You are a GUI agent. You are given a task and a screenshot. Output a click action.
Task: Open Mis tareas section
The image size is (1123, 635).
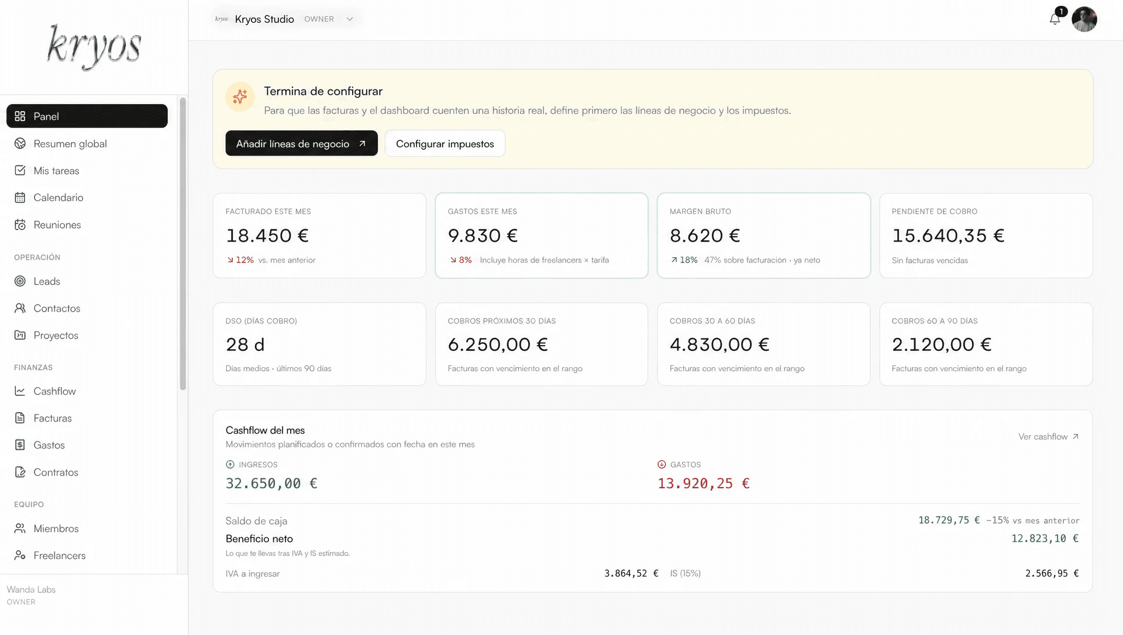[x=87, y=170]
